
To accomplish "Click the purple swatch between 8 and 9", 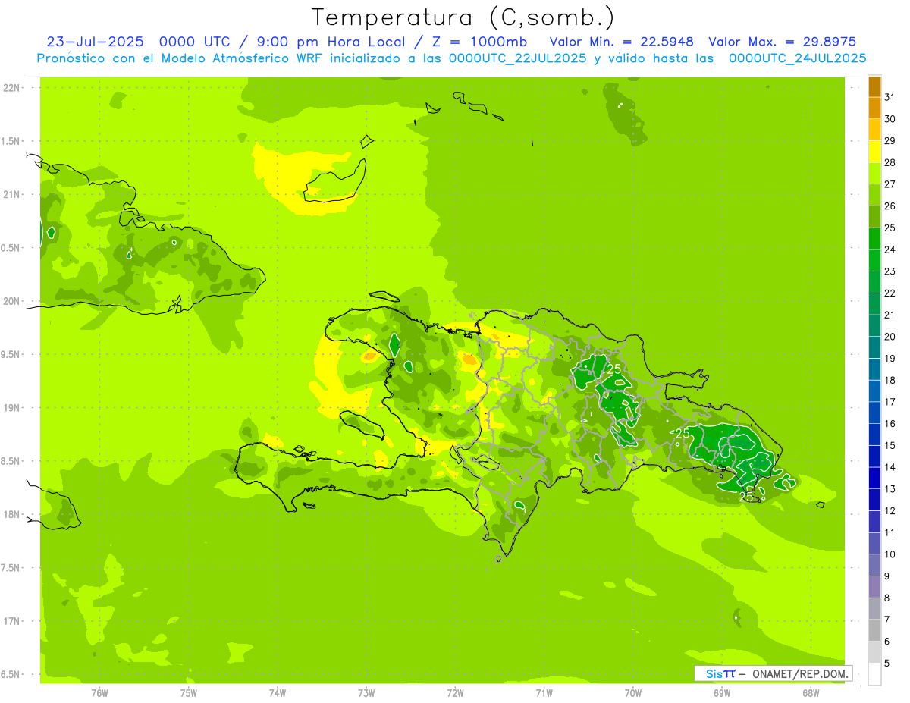I will click(x=874, y=587).
